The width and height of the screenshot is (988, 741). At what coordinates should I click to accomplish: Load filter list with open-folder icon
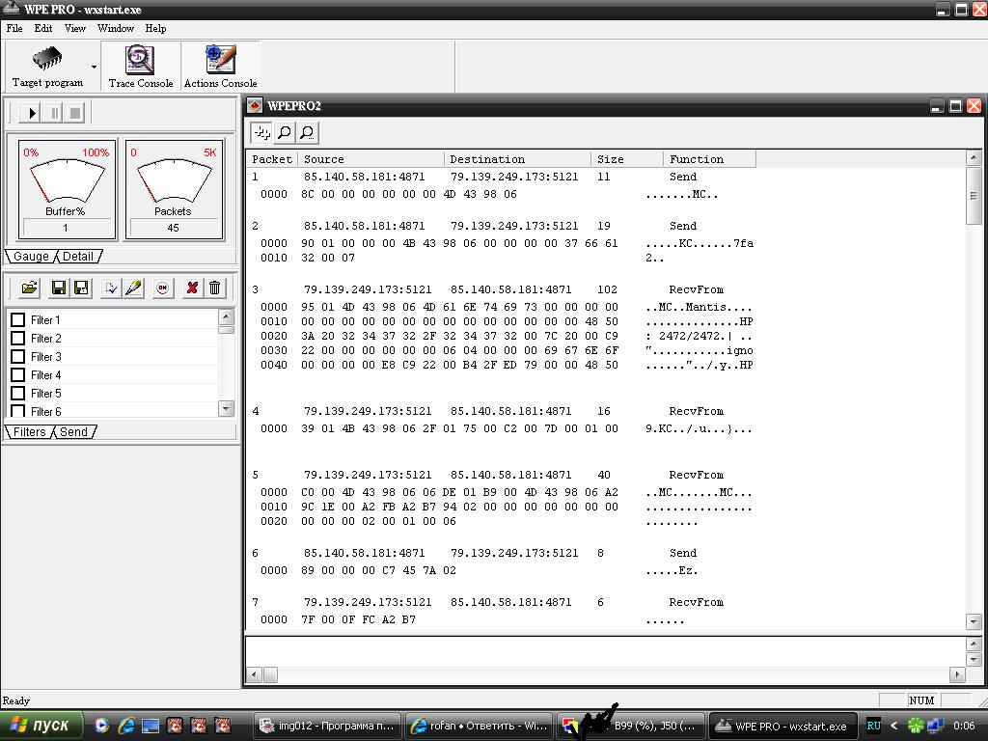(29, 288)
